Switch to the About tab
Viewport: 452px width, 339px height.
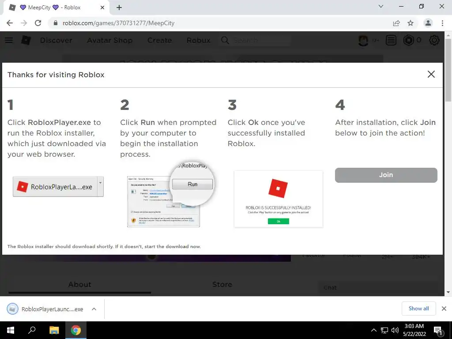click(x=79, y=285)
